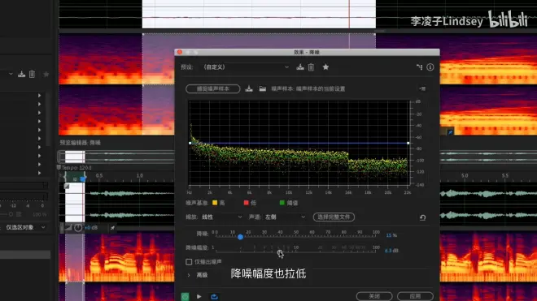Open the 缩放 线性 dropdown

222,217
